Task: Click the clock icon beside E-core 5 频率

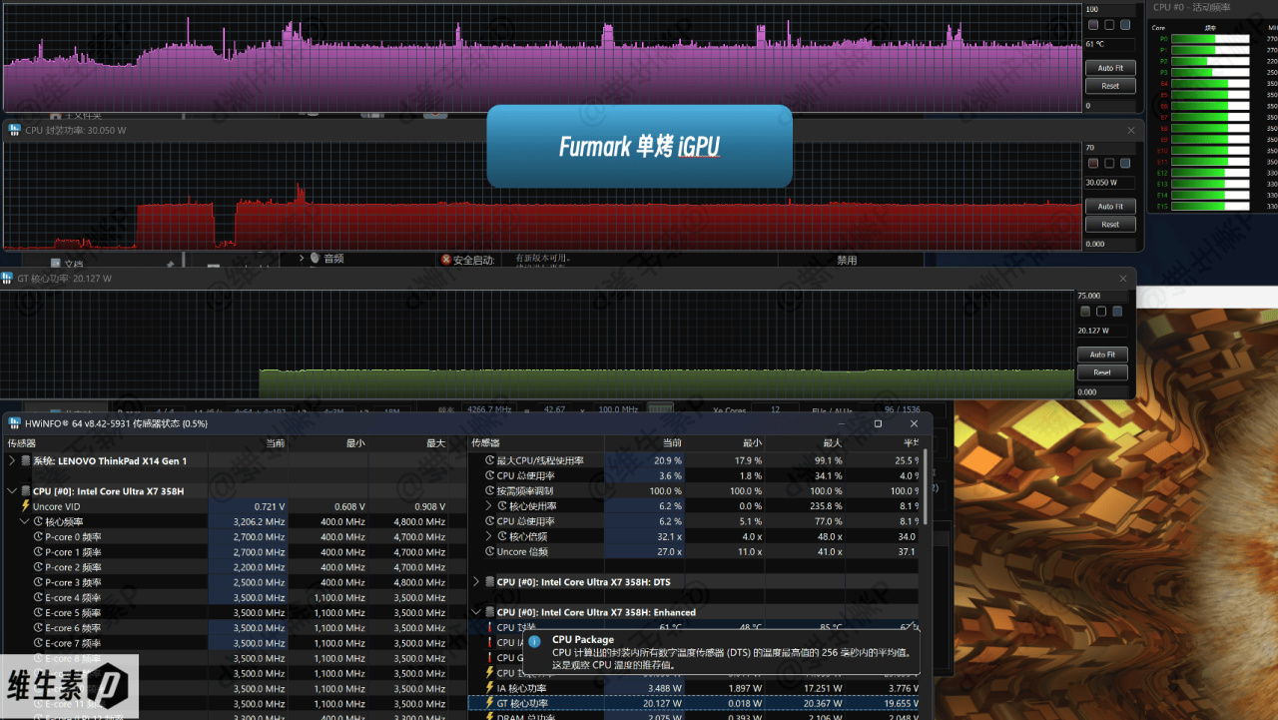Action: click(x=38, y=612)
